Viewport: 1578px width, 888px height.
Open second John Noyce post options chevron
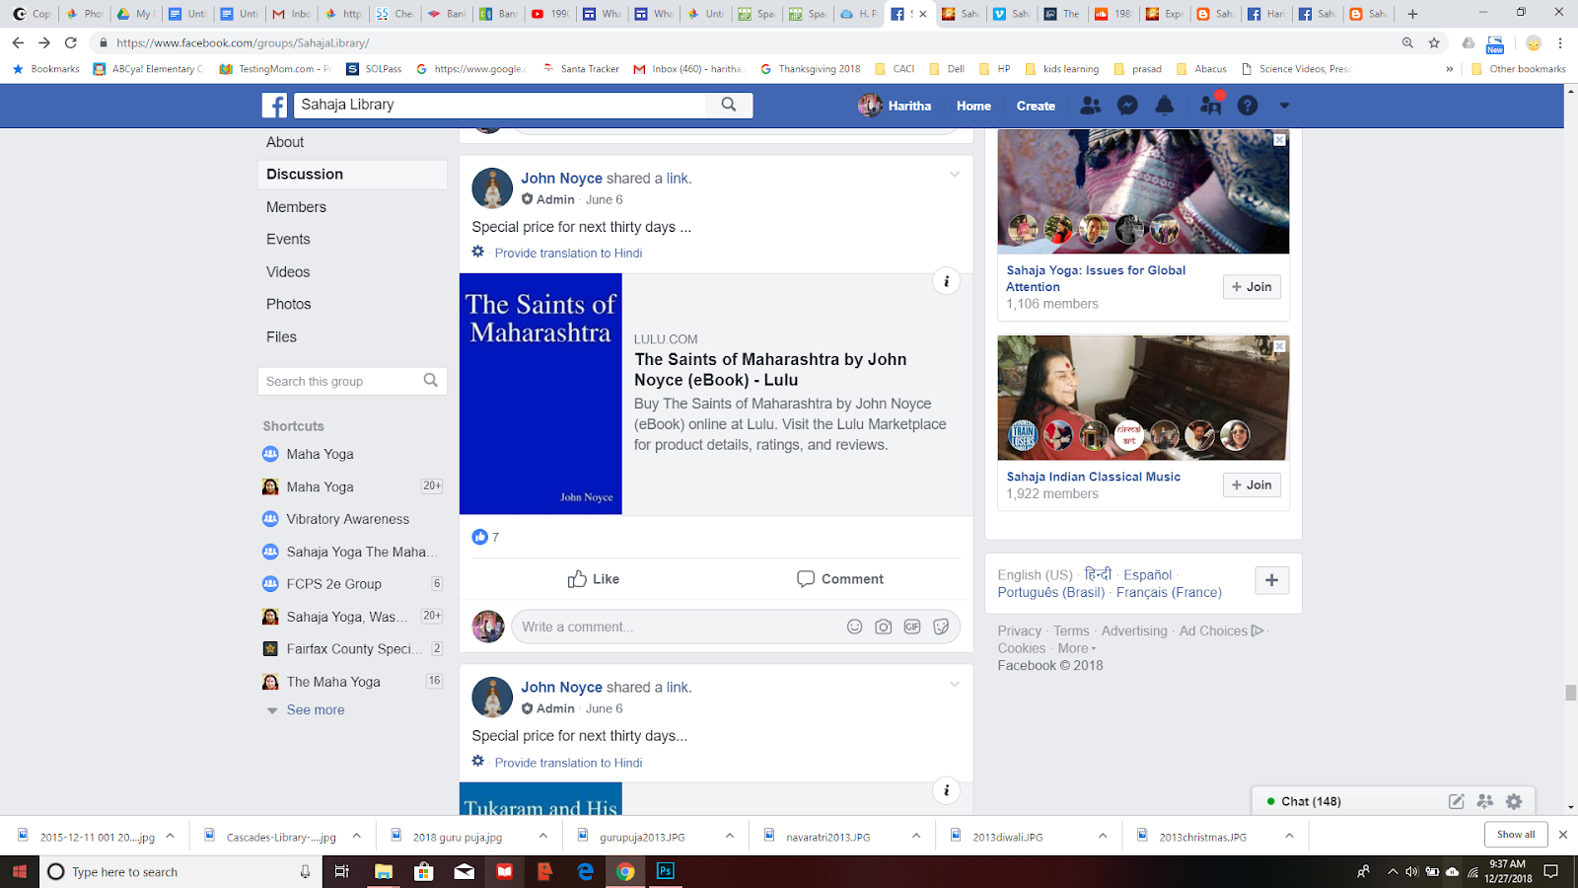point(955,684)
